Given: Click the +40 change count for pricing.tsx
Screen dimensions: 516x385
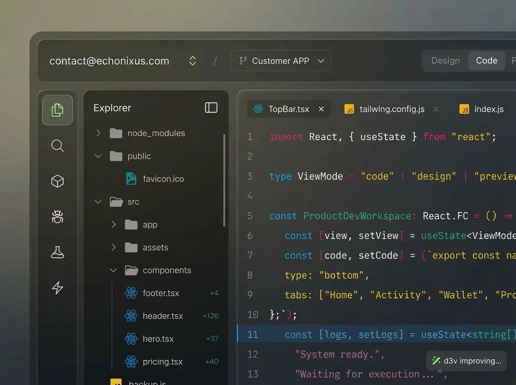Looking at the screenshot, I should [x=212, y=361].
